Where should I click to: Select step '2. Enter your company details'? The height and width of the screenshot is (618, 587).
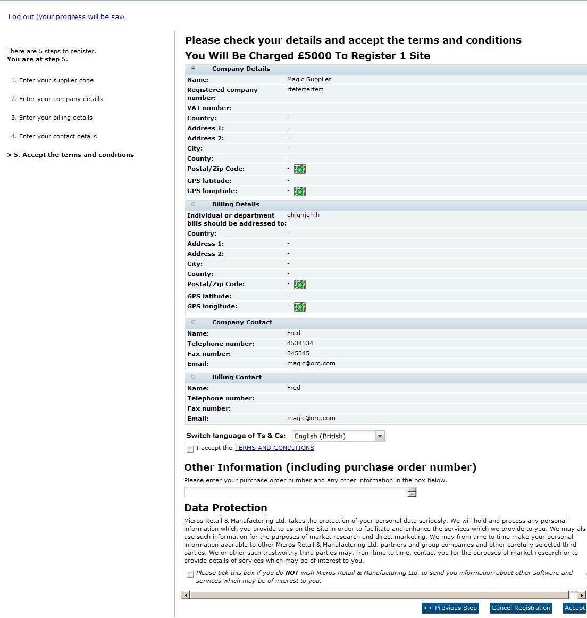58,99
